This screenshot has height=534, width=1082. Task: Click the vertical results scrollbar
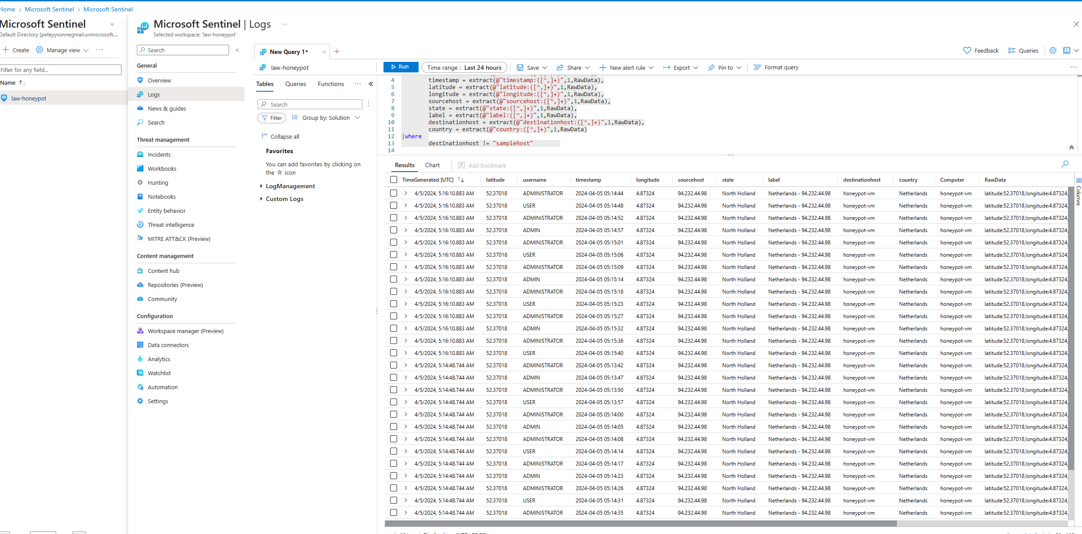pyautogui.click(x=1071, y=328)
